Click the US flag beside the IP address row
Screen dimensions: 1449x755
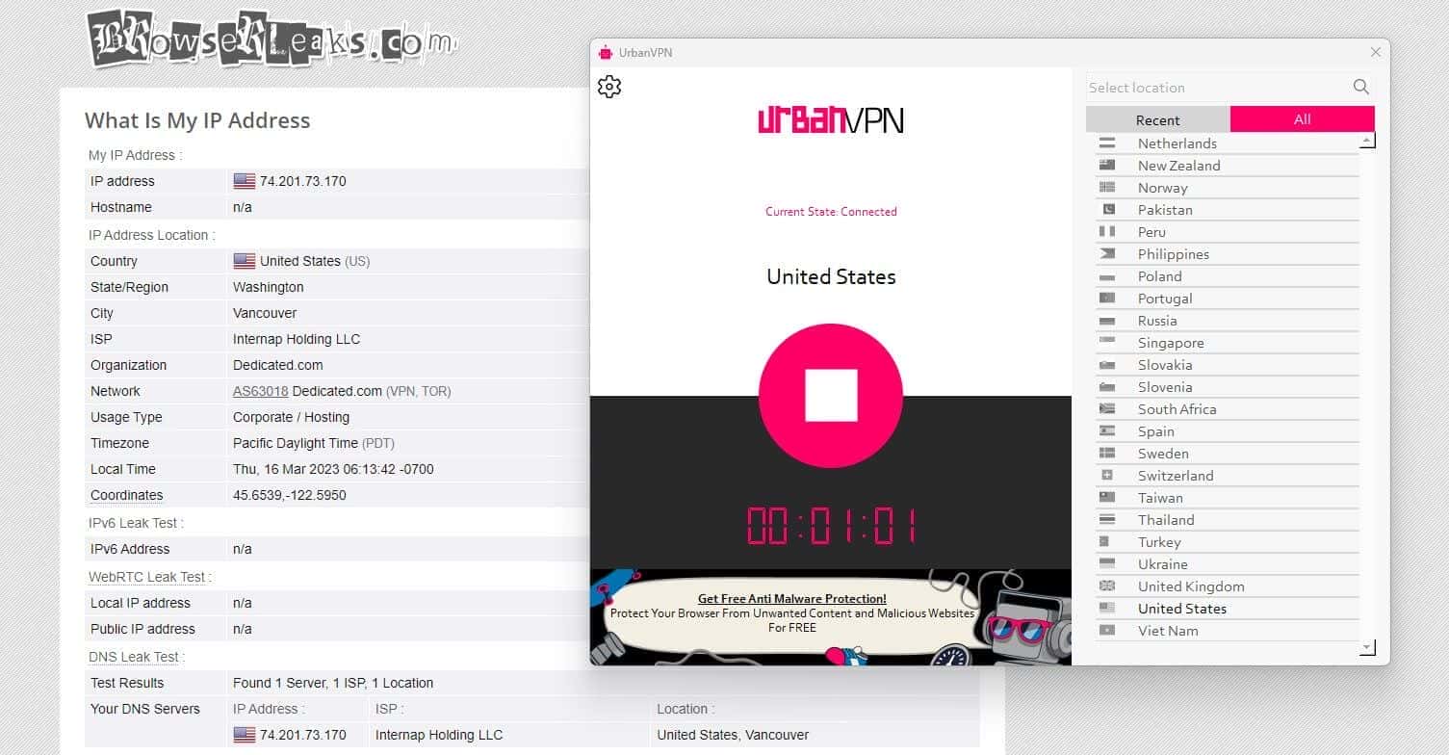[245, 181]
